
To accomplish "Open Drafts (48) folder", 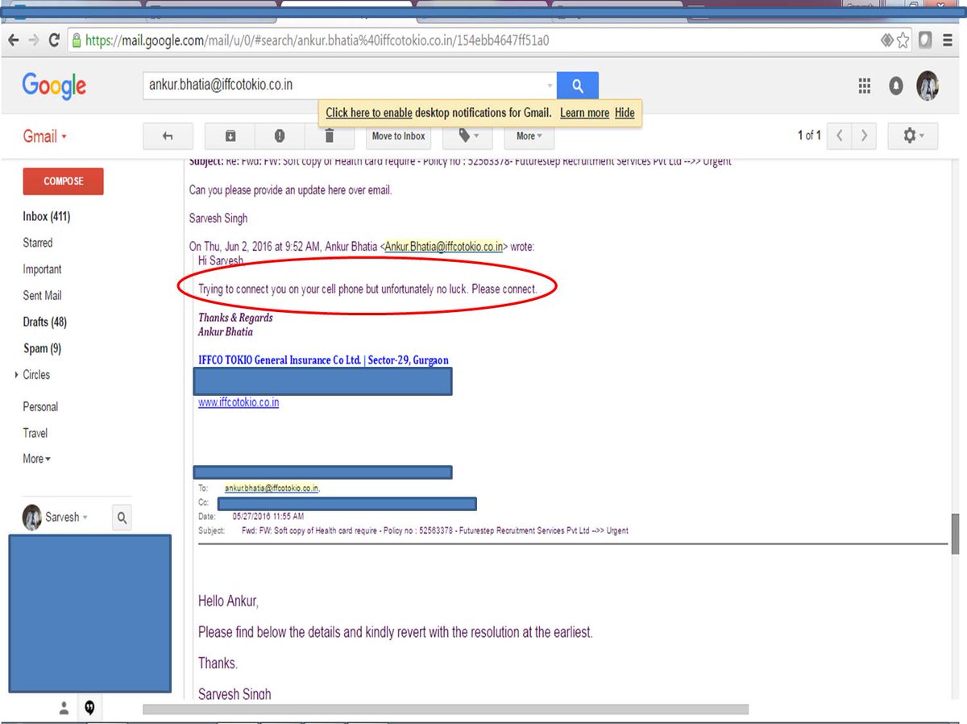I will point(44,322).
